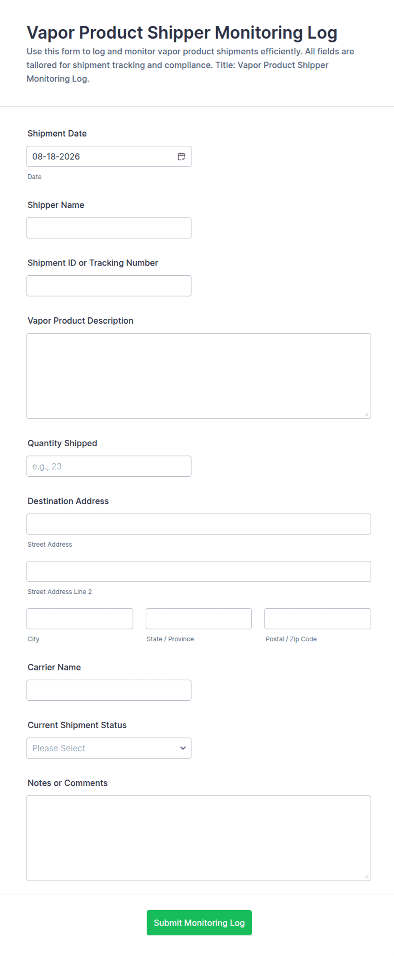Focus the Street Address input

click(199, 524)
